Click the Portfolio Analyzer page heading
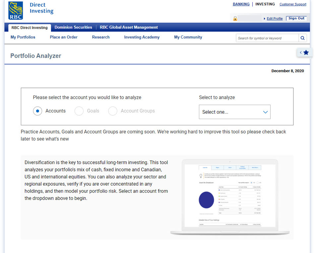Viewport: 315px width, 253px height. tap(36, 56)
